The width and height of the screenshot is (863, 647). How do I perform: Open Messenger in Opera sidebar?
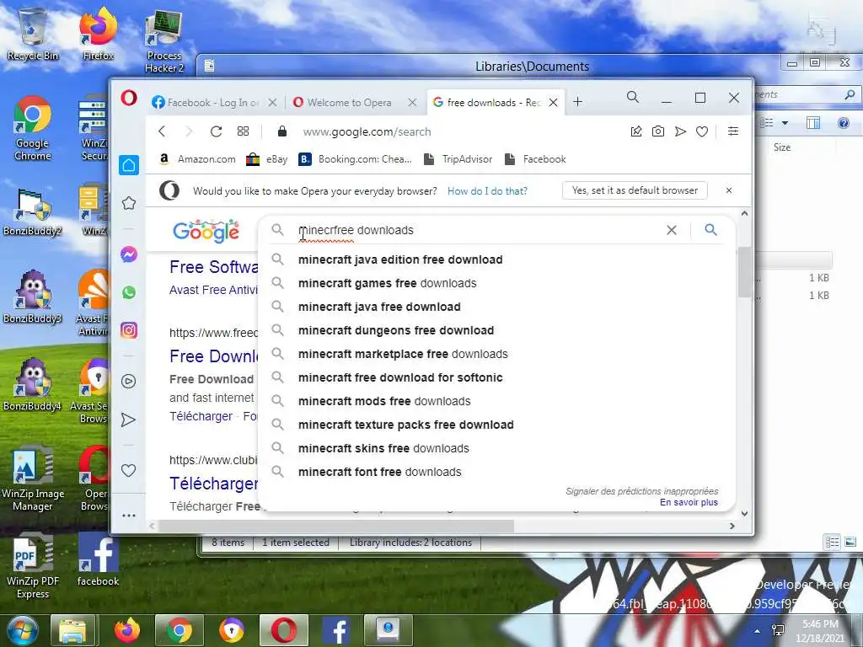(129, 254)
